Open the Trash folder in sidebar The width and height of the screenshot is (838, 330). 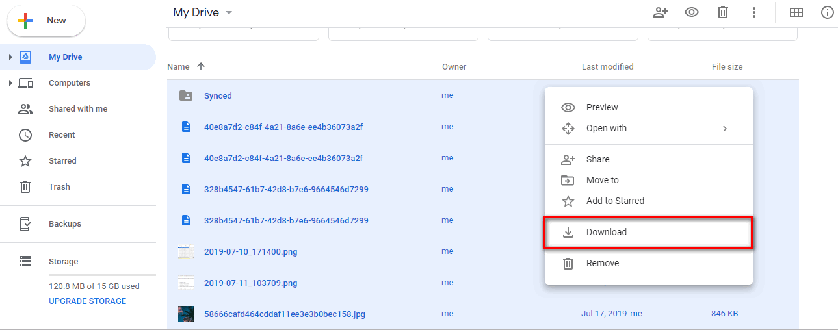pyautogui.click(x=59, y=187)
